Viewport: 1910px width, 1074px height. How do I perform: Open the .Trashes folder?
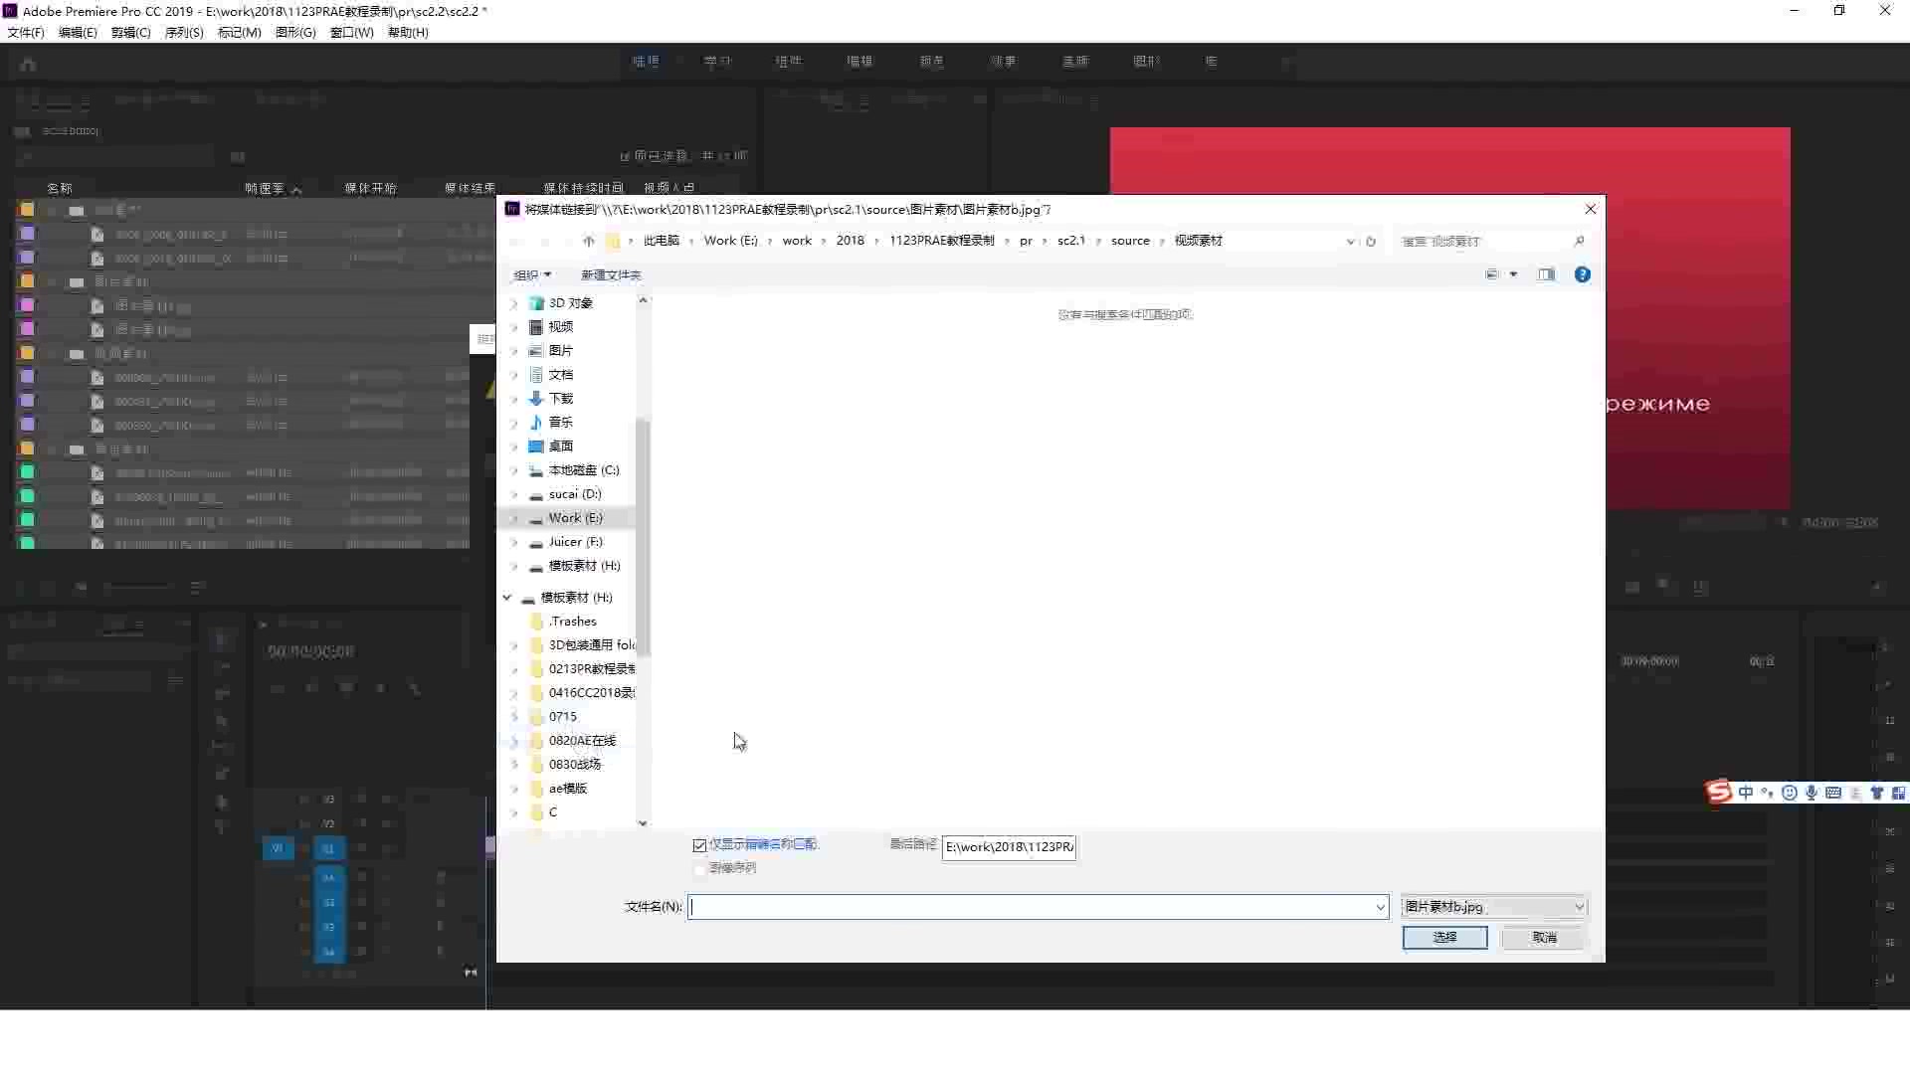point(572,622)
